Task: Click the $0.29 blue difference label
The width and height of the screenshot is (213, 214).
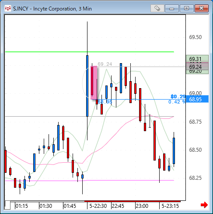Action: click(178, 96)
